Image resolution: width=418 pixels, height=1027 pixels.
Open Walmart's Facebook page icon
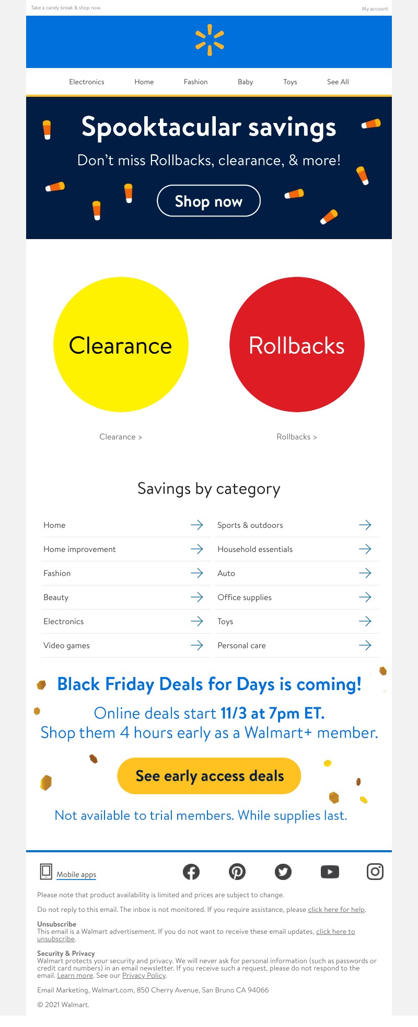191,872
